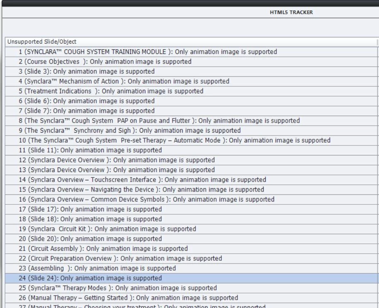Select row 26 Manual Therapy Getting Started
This screenshot has width=379, height=308.
coord(191,298)
